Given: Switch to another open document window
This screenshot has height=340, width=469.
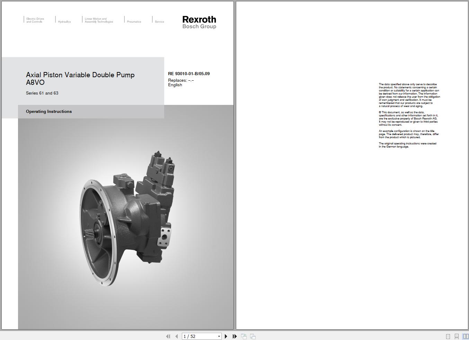Looking at the screenshot, I should [252, 336].
